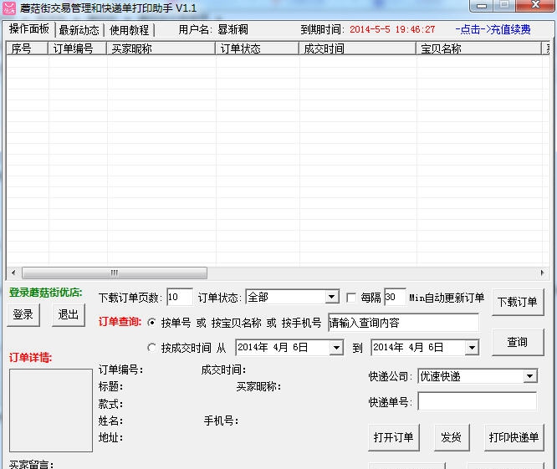Close the application window

click(535, 5)
